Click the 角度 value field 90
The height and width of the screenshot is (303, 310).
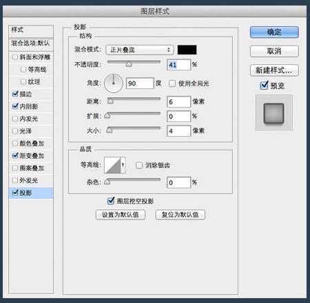pyautogui.click(x=140, y=84)
